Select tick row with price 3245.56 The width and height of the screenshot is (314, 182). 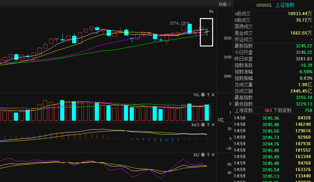[x=273, y=131]
